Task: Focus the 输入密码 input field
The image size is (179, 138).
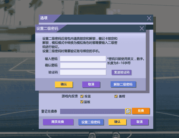Action: 83,59
